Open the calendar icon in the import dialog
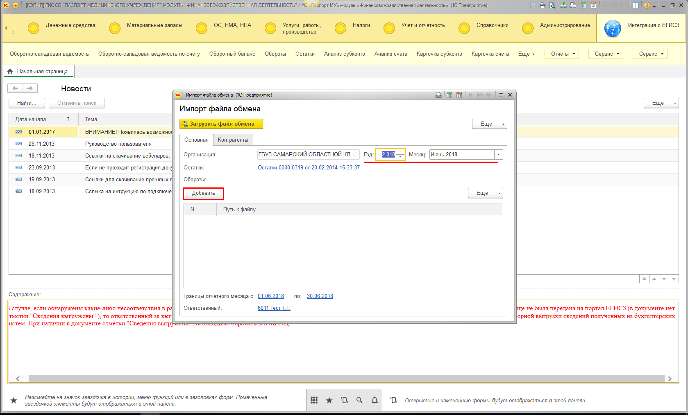 pos(459,95)
